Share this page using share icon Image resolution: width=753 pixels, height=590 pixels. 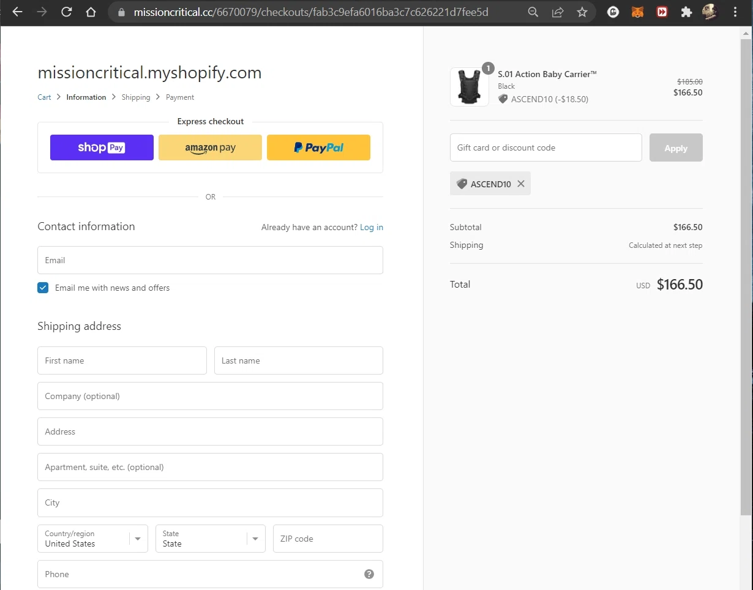[x=558, y=12]
